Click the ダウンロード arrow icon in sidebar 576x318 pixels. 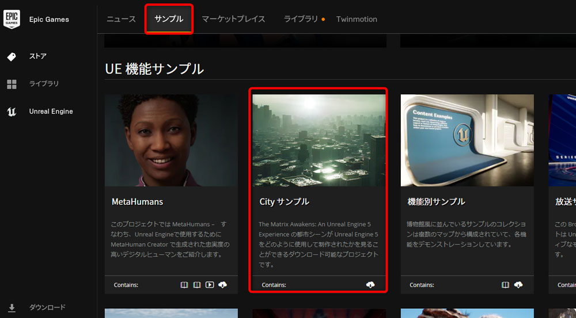coord(12,308)
